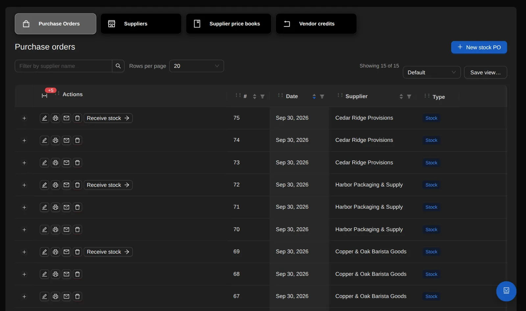Edit purchase order 74
The image size is (526, 311).
[x=44, y=140]
